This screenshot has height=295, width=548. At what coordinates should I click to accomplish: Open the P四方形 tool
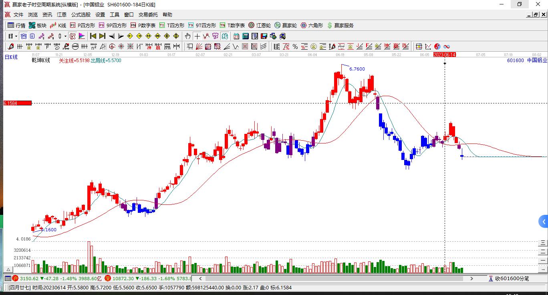coord(82,25)
